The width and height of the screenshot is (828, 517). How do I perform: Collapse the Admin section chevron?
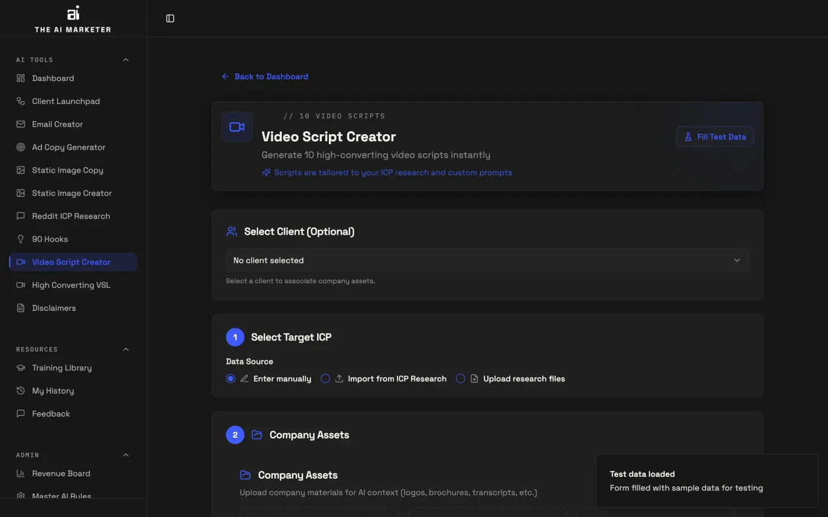[126, 455]
